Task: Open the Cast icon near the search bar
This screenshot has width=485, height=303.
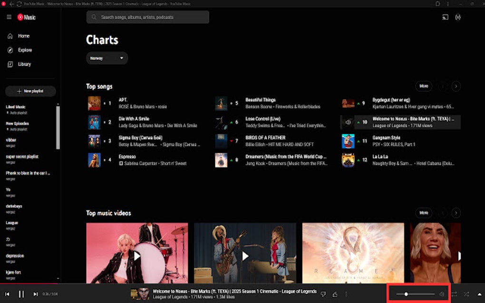Action: [446, 17]
